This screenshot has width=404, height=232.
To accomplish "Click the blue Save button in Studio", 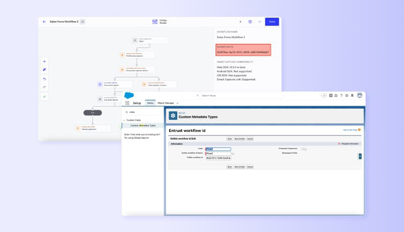I will coord(272,22).
